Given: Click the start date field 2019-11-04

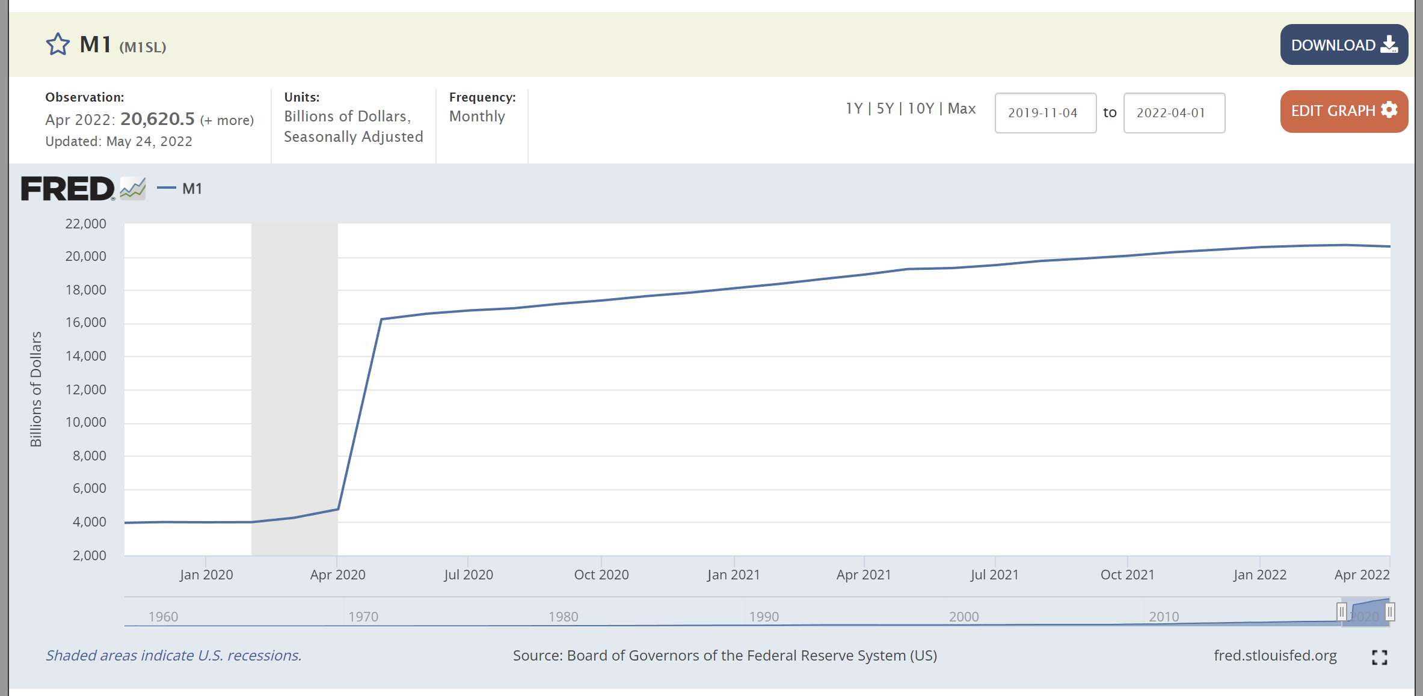Looking at the screenshot, I should coord(1045,113).
